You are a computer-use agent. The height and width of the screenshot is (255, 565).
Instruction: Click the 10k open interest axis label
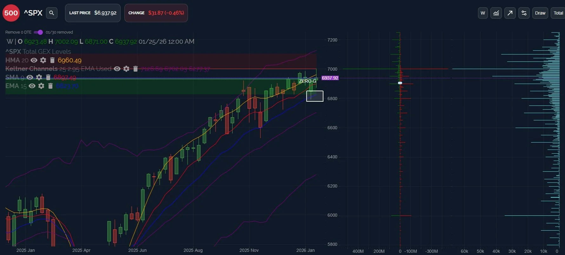coord(544,251)
